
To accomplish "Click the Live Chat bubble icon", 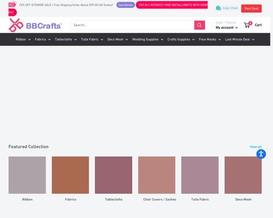I will tap(218, 8).
